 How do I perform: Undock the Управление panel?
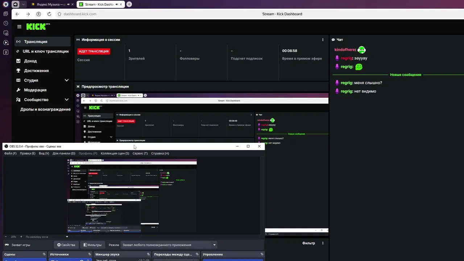262,254
